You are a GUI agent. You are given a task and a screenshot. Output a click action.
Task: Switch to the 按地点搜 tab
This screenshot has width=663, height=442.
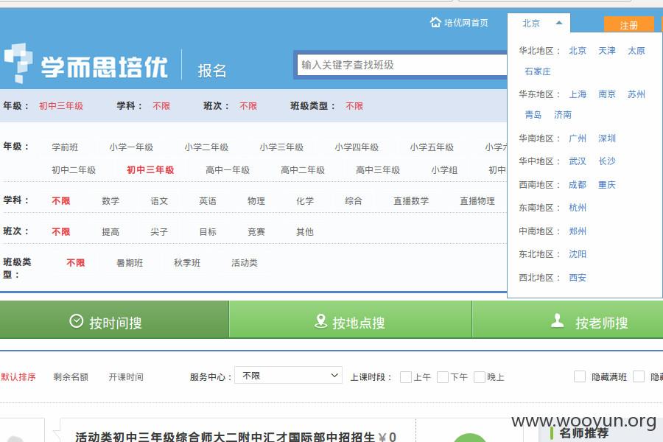click(x=350, y=320)
